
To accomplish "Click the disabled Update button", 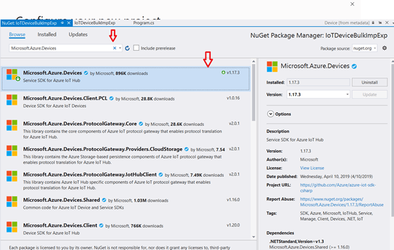I will tap(370, 95).
